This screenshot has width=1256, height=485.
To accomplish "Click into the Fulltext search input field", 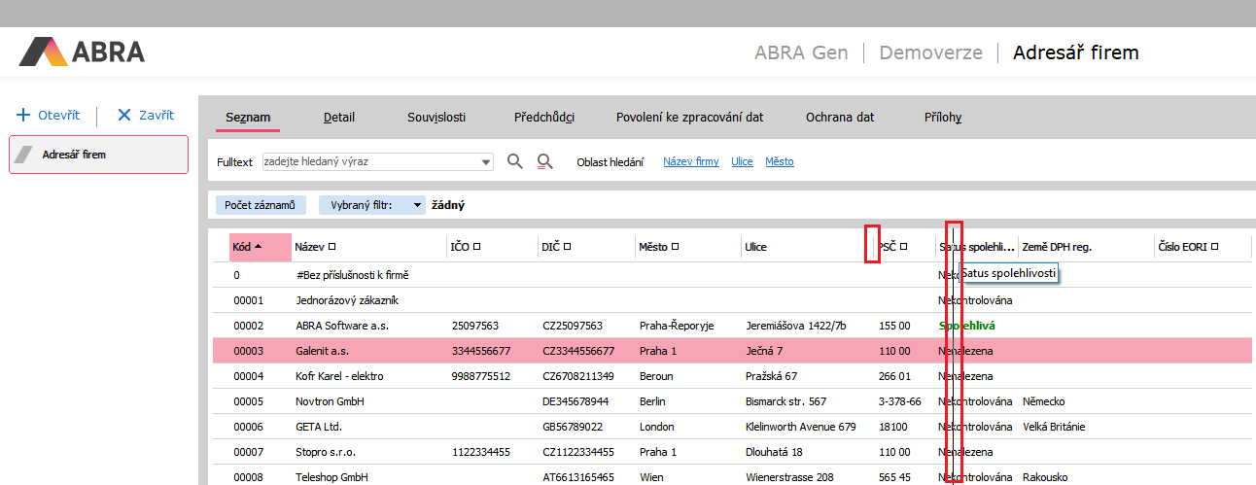I will pos(369,161).
